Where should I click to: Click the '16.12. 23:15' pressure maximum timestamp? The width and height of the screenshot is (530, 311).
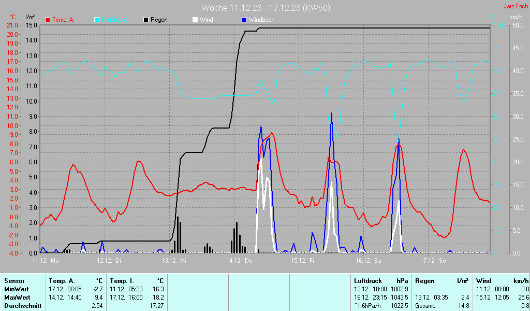(371, 298)
